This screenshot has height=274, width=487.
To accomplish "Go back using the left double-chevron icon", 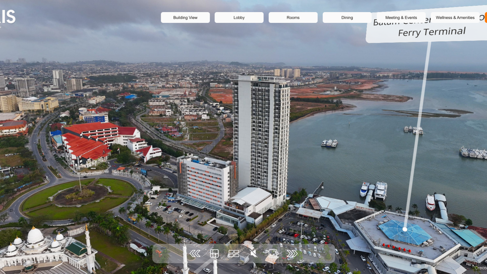I will [x=195, y=253].
